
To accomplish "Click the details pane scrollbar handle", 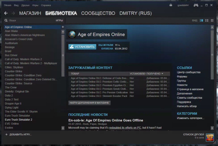I will [x=212, y=55].
